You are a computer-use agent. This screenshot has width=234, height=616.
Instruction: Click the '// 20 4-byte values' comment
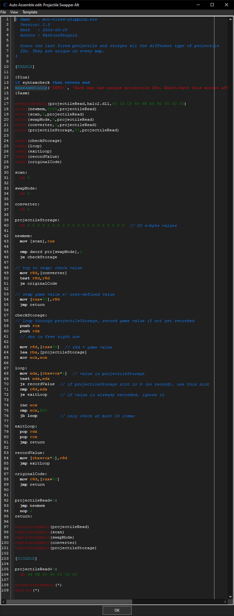[x=153, y=226]
